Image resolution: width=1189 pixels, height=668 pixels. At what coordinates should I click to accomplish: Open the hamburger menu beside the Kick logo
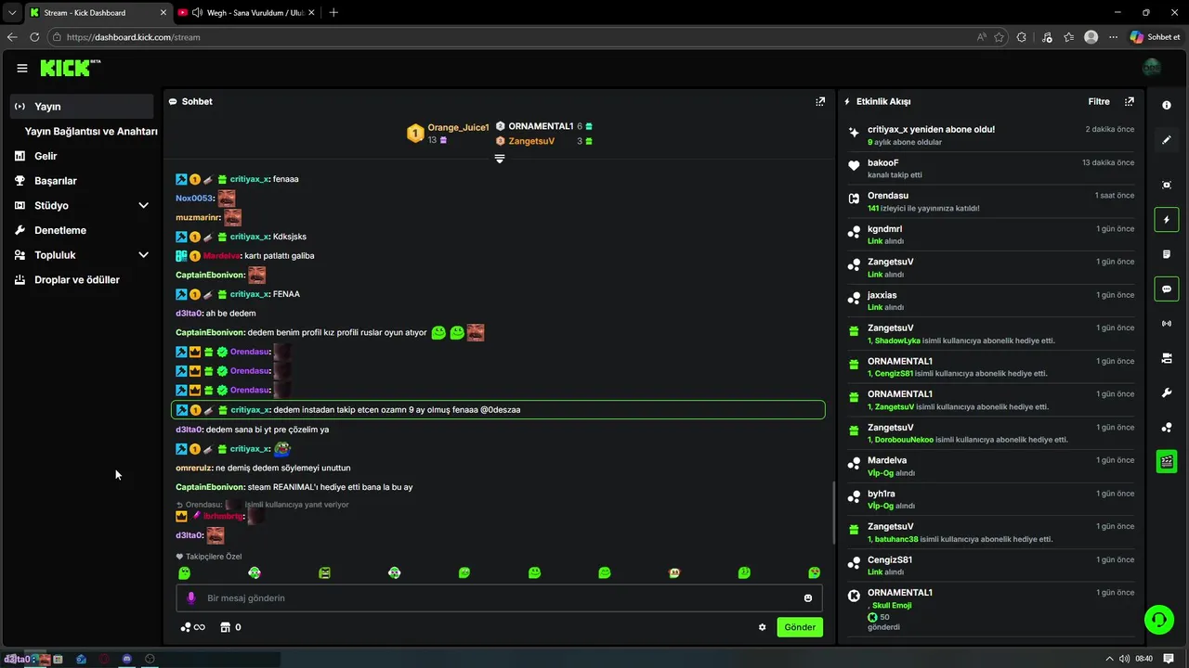click(x=22, y=68)
